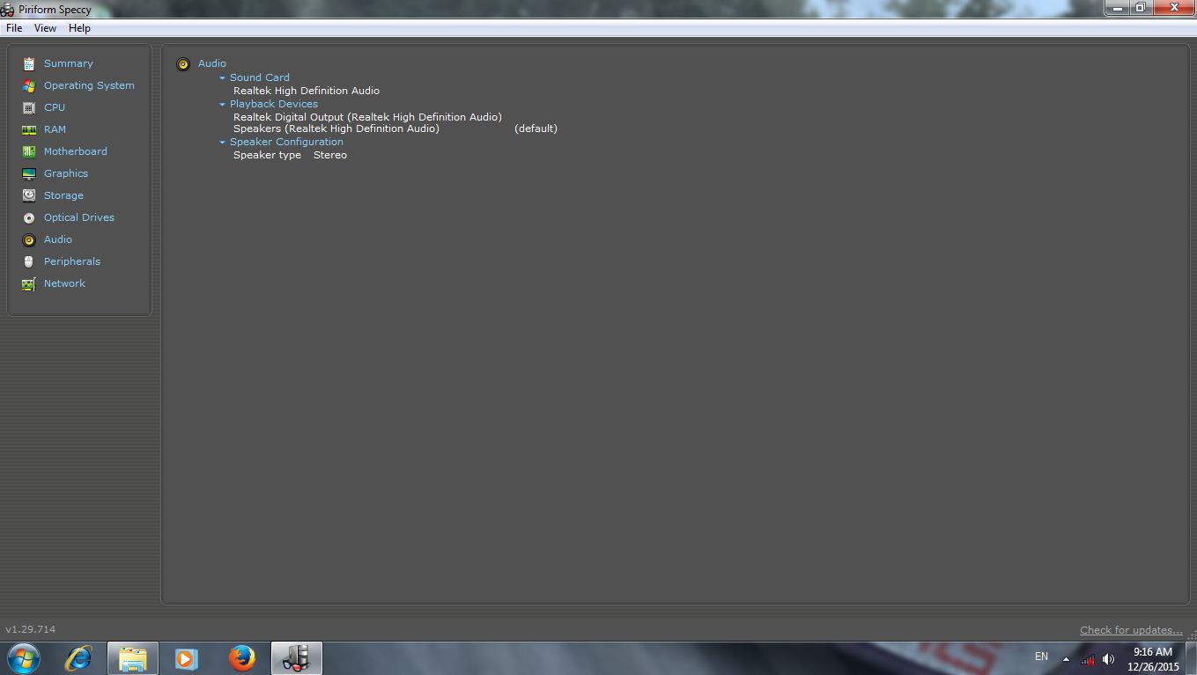Click the Optical Drives disc icon
The image size is (1197, 675).
coord(29,217)
